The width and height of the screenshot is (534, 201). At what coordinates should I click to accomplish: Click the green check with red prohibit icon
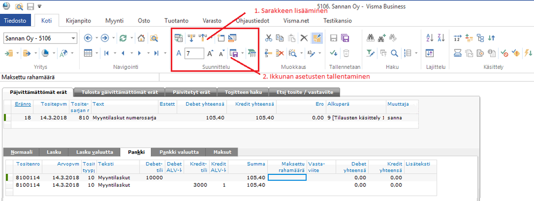tap(505, 53)
